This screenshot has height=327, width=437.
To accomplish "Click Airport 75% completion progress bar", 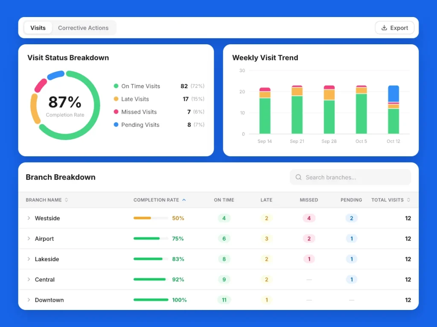I will coord(151,238).
